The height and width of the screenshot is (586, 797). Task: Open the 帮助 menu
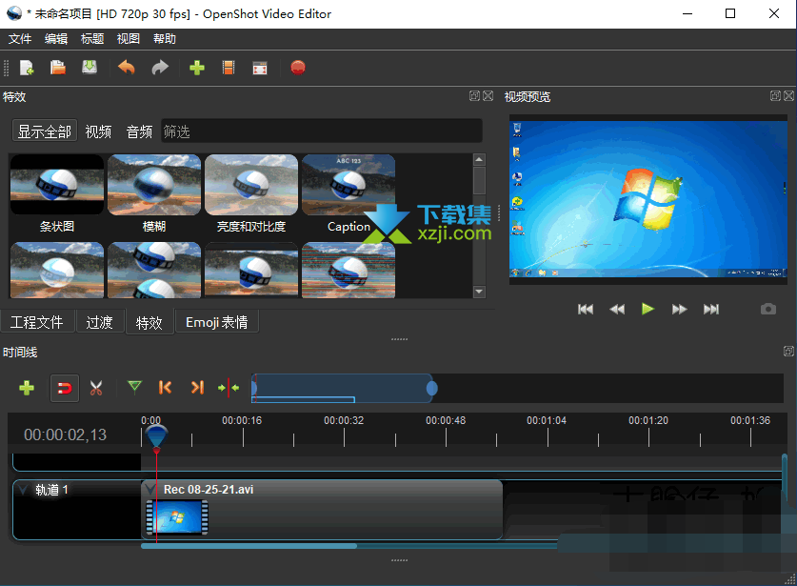coord(165,39)
